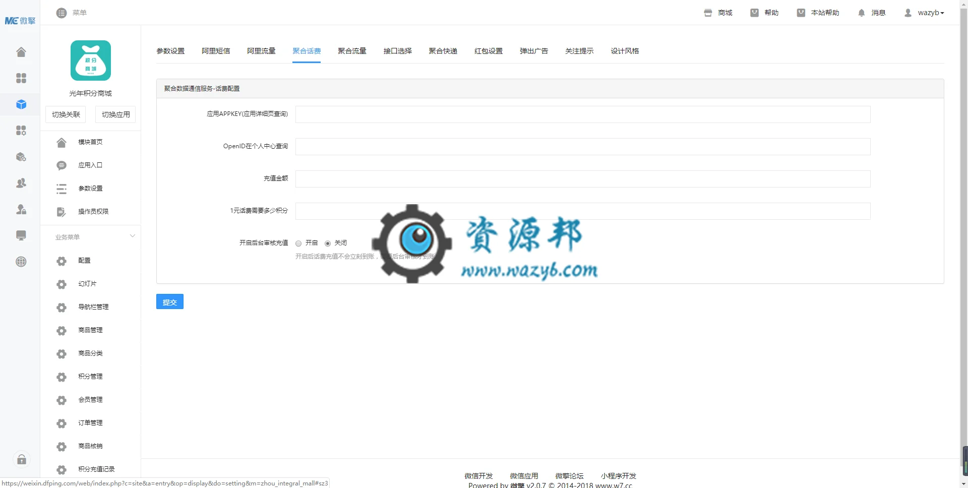Image resolution: width=968 pixels, height=488 pixels.
Task: Select the 关闭 radio button
Action: click(x=328, y=243)
